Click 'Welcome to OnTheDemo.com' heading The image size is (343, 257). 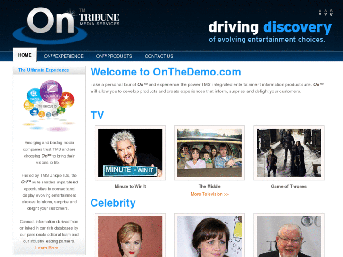pyautogui.click(x=166, y=72)
